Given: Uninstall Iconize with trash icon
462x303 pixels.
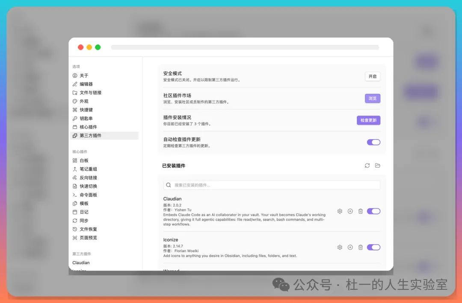Looking at the screenshot, I should 360,248.
